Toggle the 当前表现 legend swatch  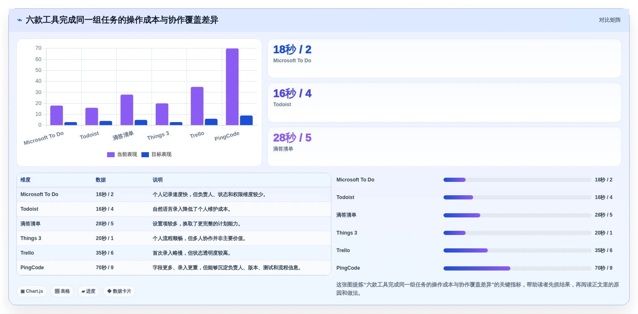coord(111,155)
